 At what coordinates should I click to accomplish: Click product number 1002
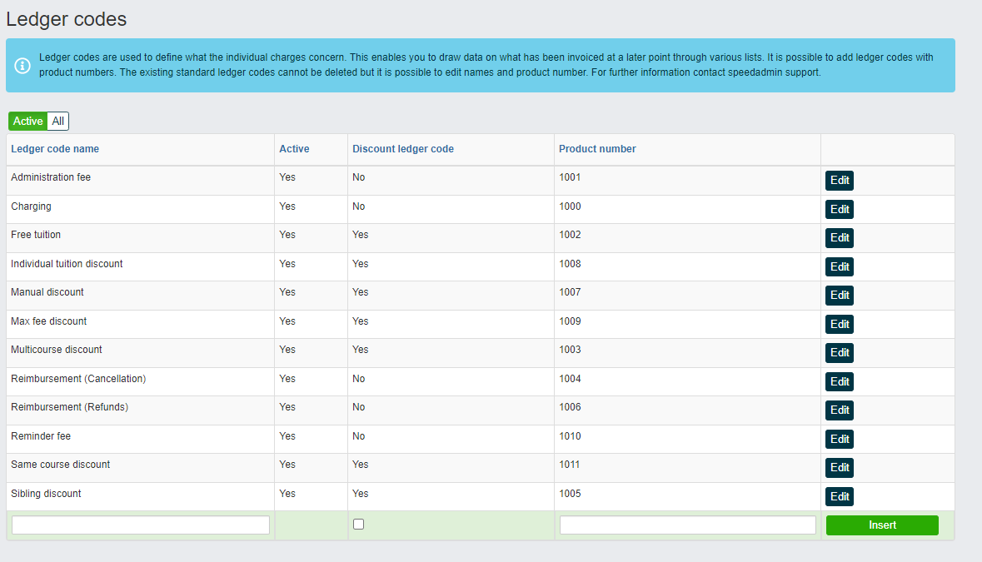[x=570, y=235]
